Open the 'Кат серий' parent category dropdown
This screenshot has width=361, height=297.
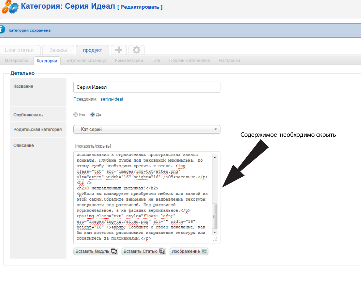(146, 129)
